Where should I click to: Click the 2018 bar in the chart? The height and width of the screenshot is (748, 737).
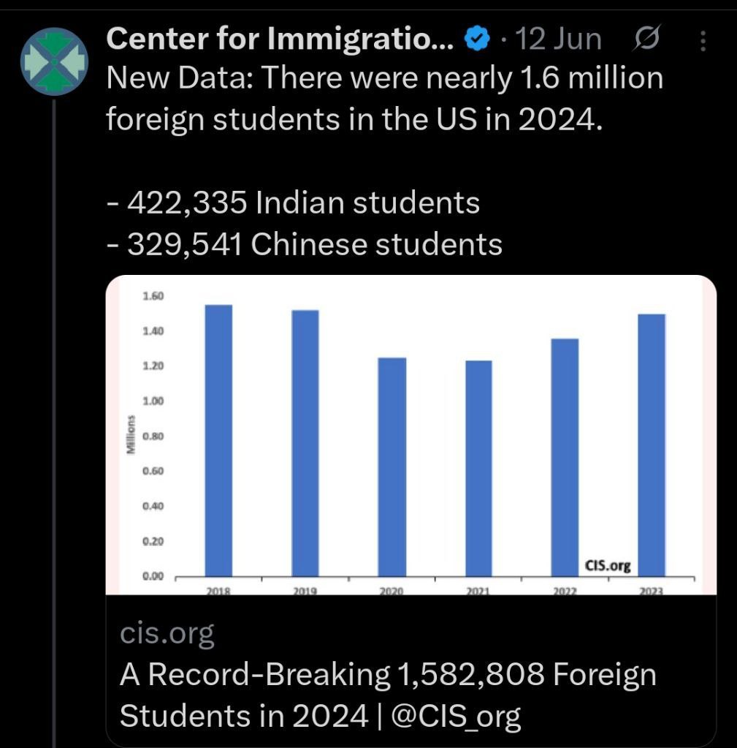tap(218, 440)
